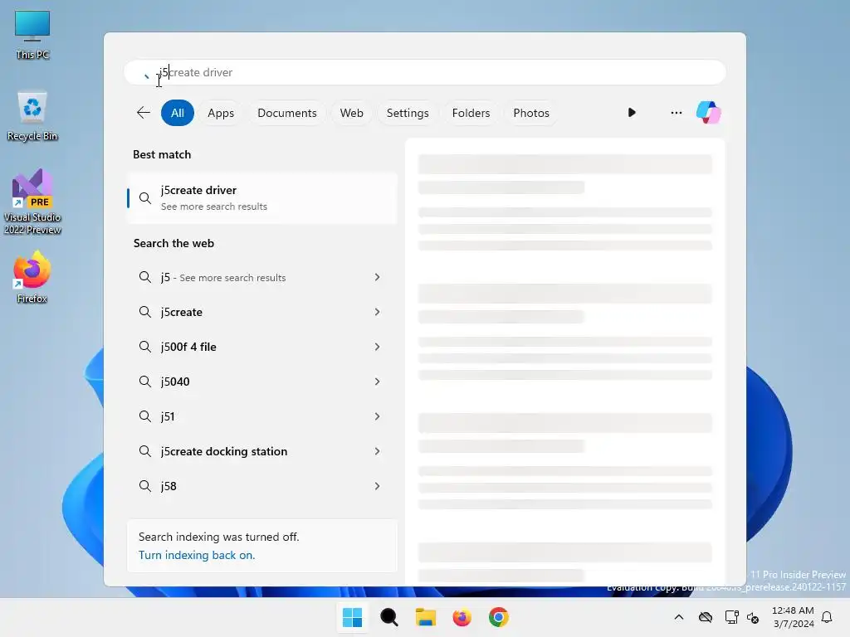
Task: Switch to the Settings filter tab
Action: point(408,113)
